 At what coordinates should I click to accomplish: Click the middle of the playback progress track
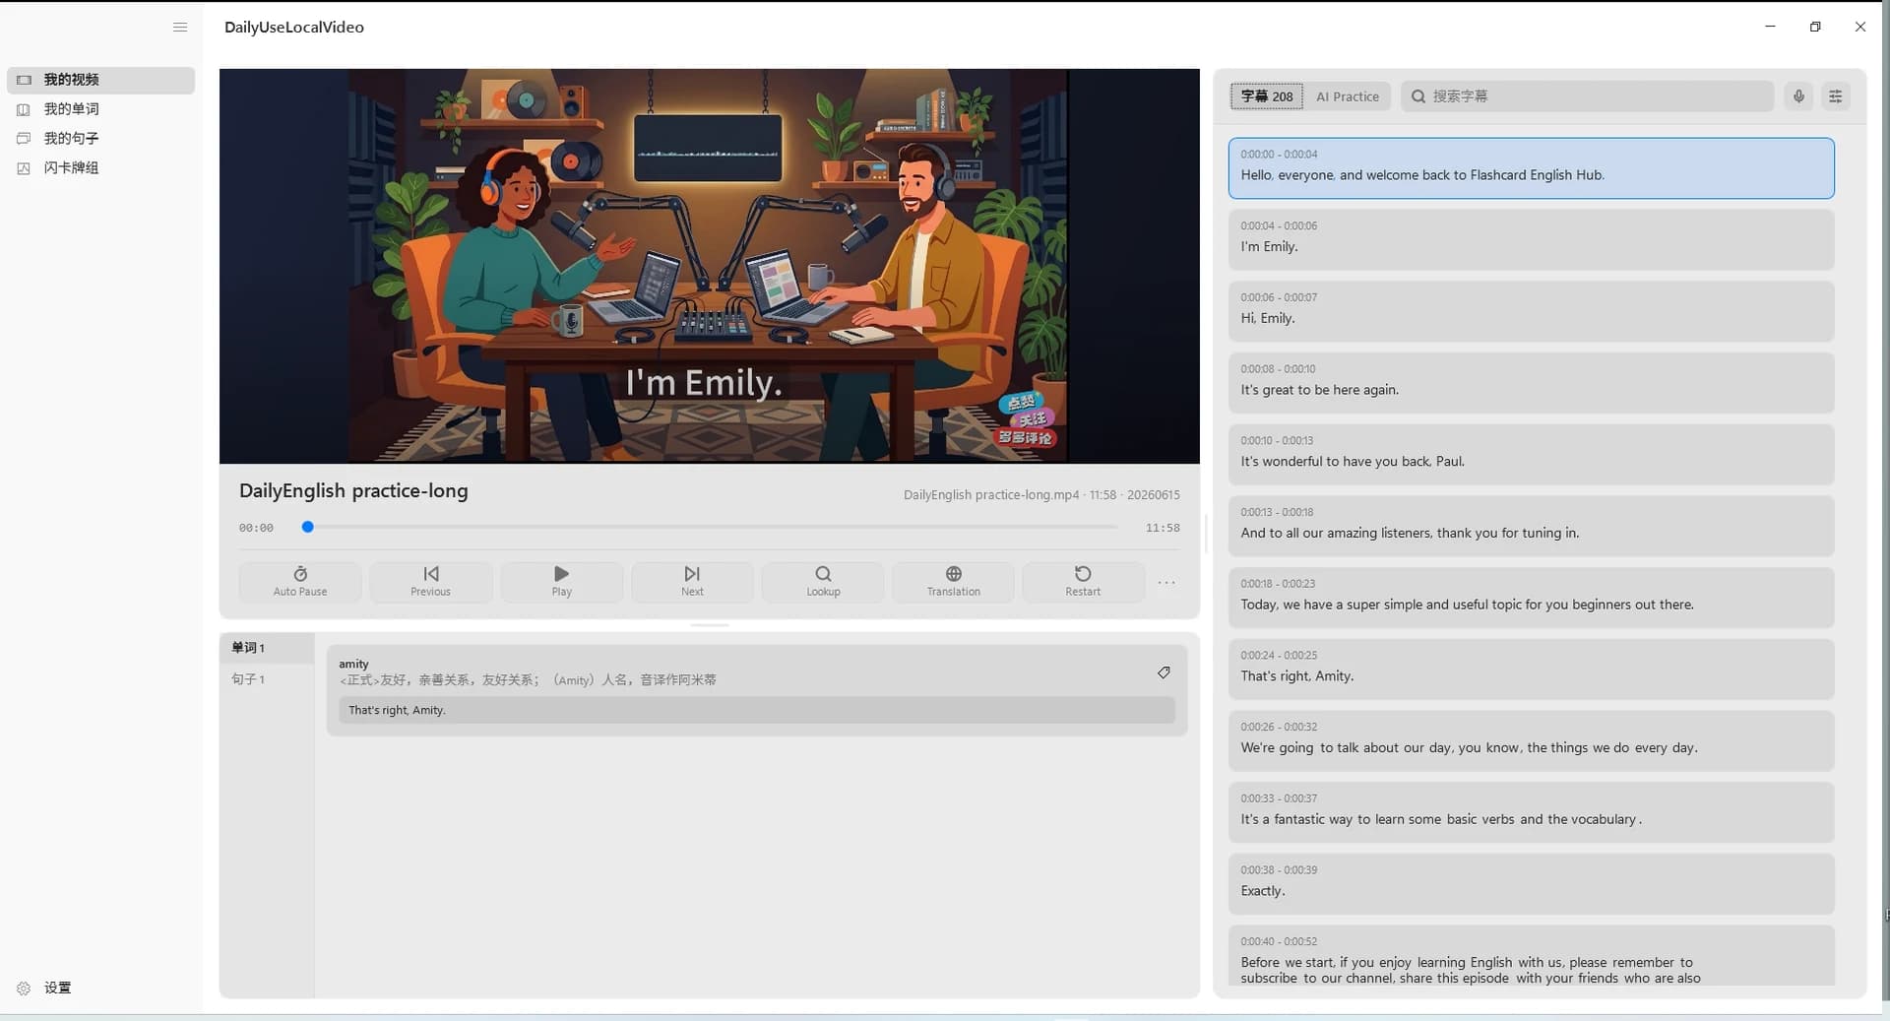pyautogui.click(x=710, y=528)
